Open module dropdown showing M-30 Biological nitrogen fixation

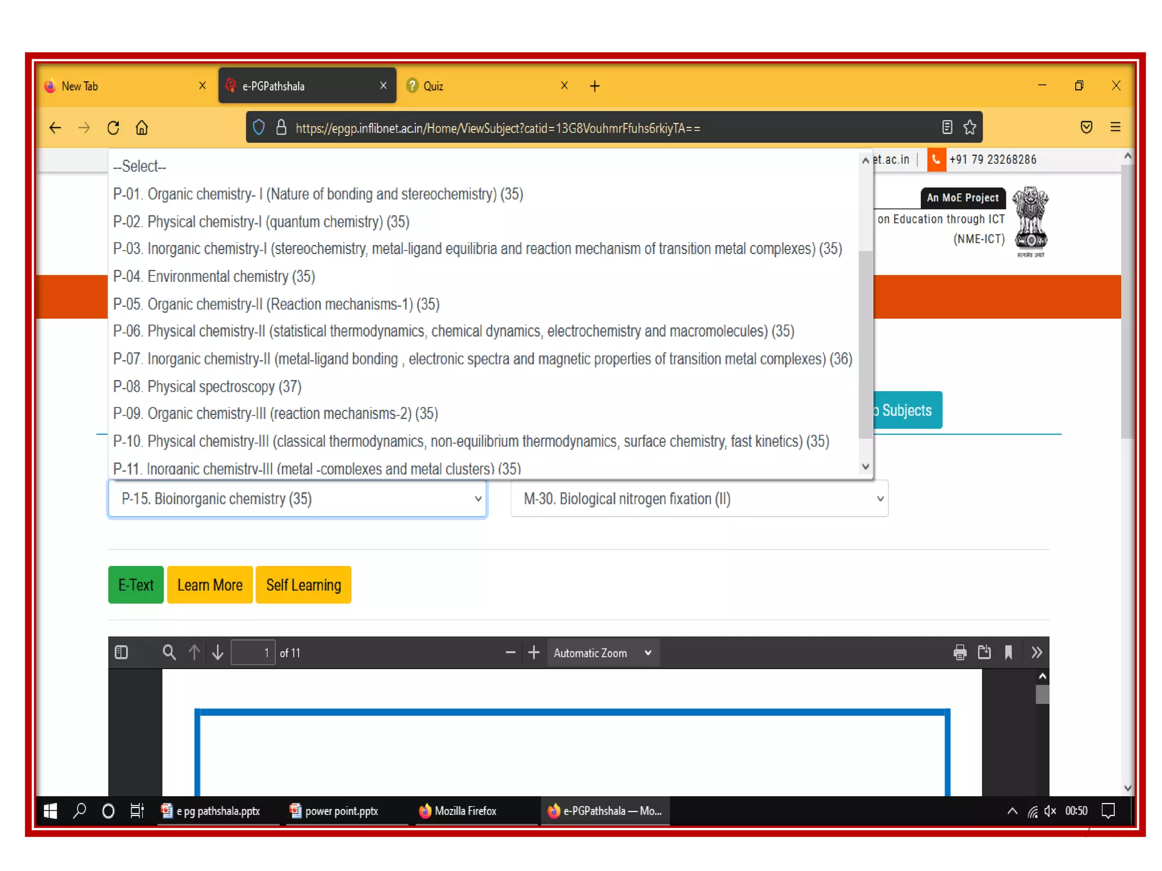tap(699, 499)
